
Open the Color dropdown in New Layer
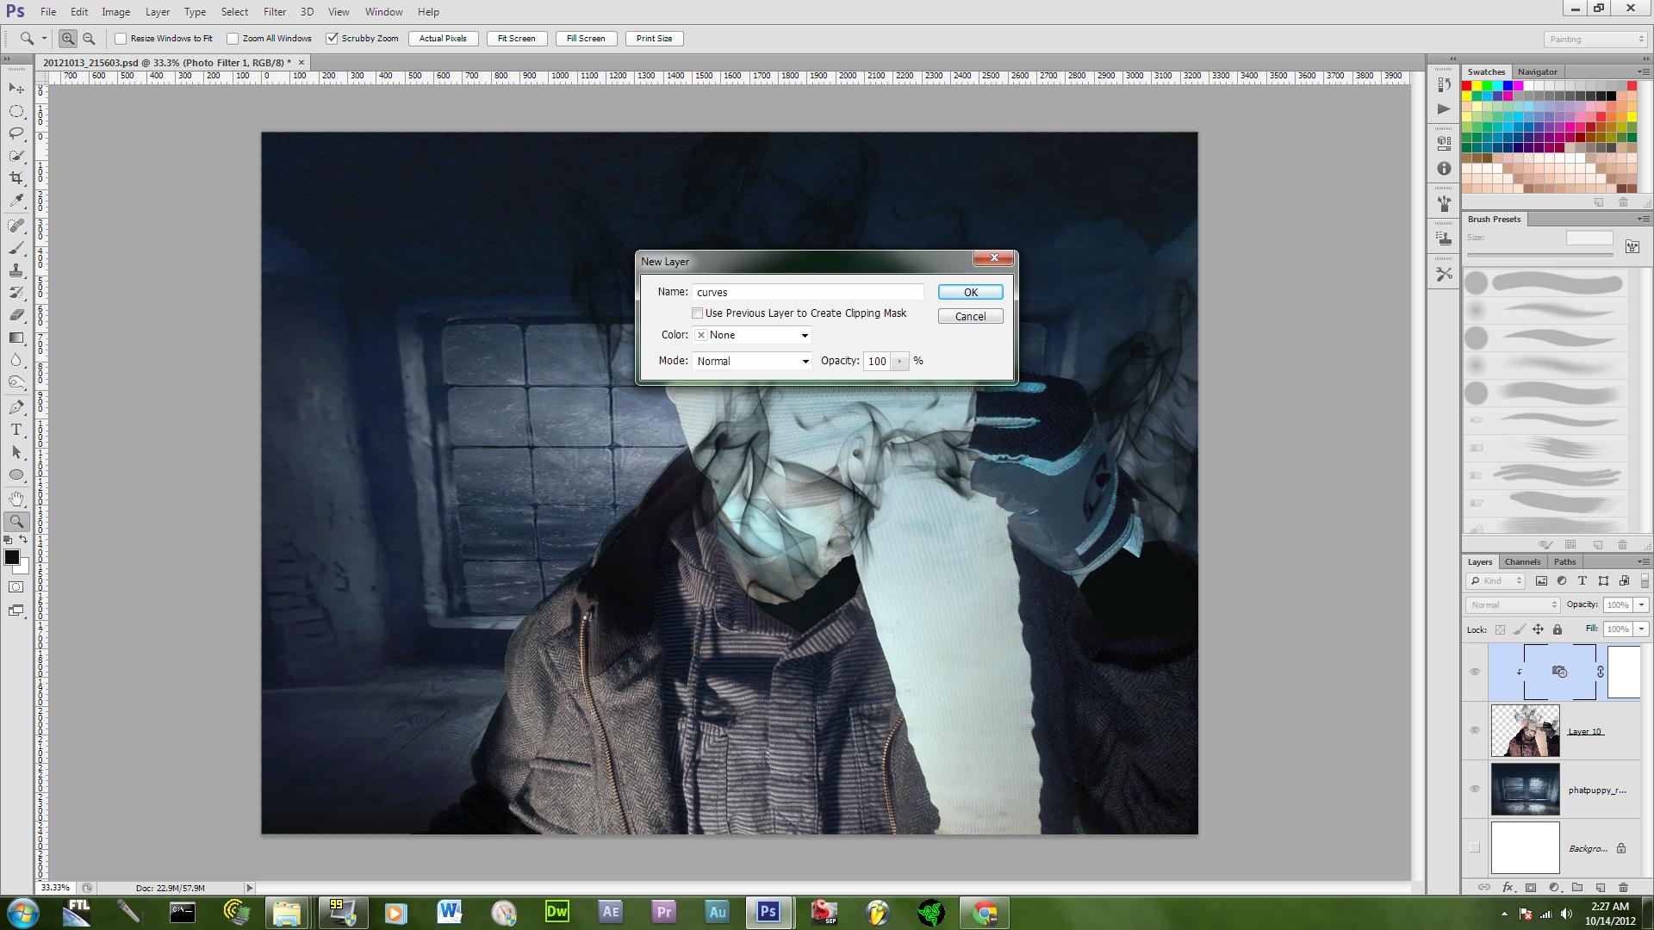752,335
